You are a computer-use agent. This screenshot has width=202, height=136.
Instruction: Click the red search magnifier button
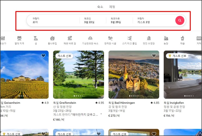coord(180,20)
